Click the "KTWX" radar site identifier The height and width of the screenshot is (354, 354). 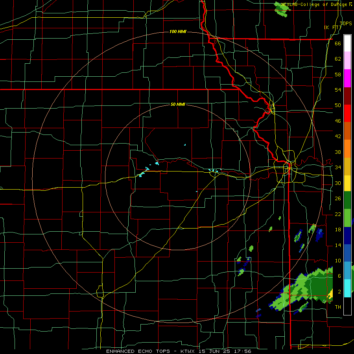188,351
